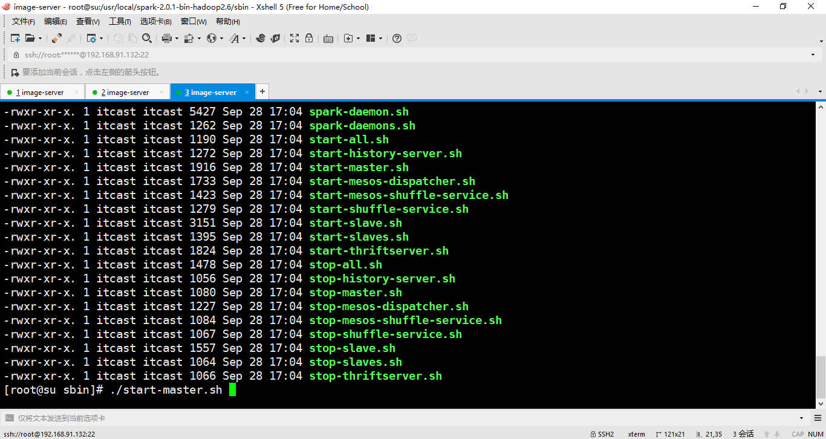Click the terminal vertical scrollbar thumb
826x439 pixels.
[x=821, y=376]
